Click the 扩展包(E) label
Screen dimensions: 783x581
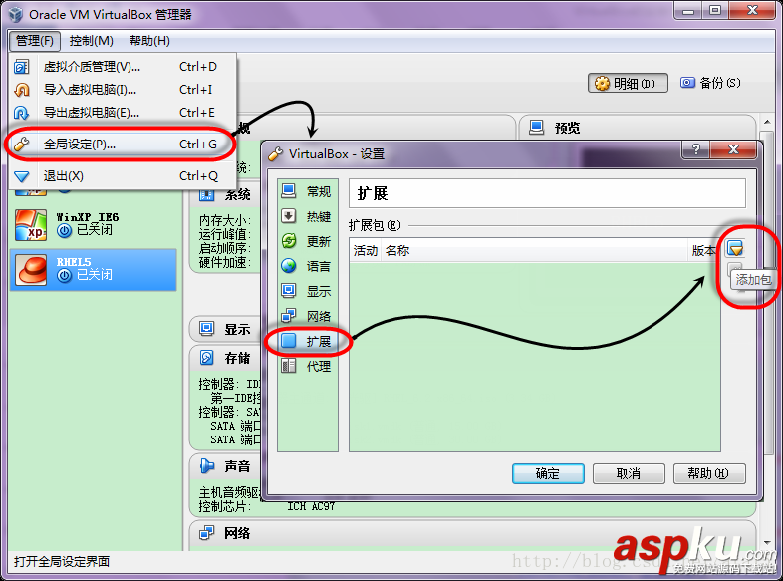(x=375, y=226)
